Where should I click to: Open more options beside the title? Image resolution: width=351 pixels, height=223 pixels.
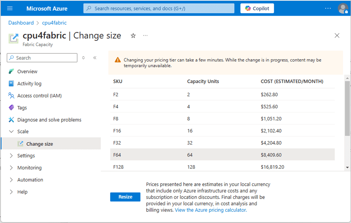(145, 36)
